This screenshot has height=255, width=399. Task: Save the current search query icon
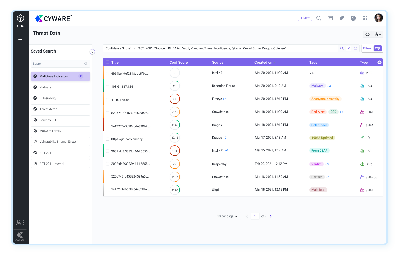tap(356, 48)
